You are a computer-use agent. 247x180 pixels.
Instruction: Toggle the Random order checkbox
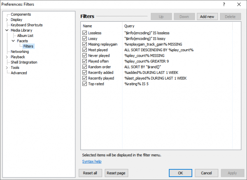click(x=85, y=67)
